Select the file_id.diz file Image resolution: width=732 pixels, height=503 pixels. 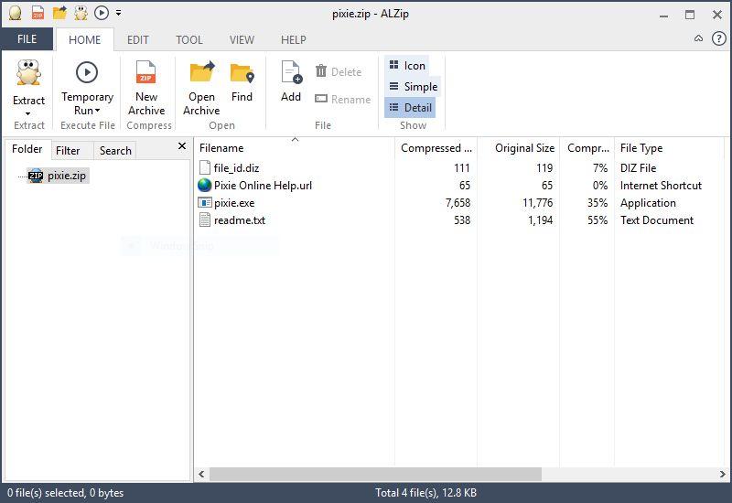click(x=236, y=168)
